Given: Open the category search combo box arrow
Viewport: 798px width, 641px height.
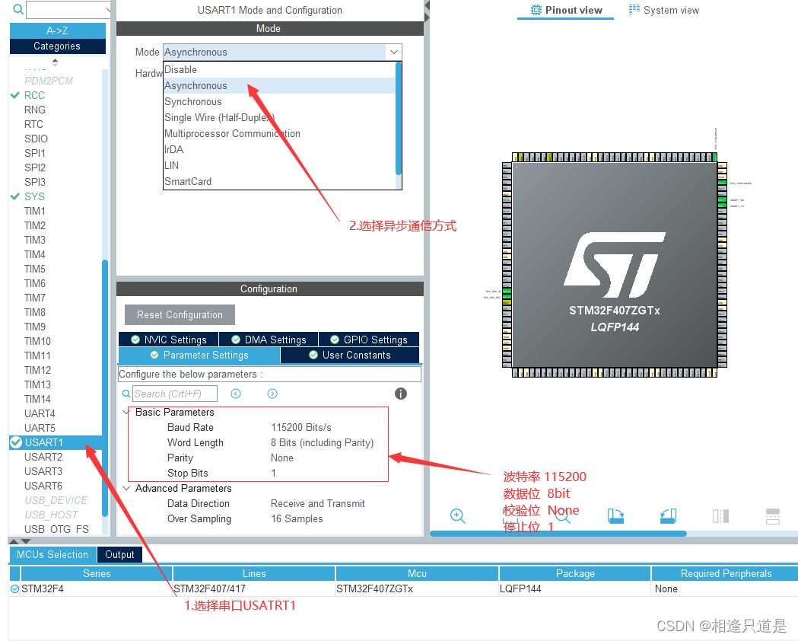Looking at the screenshot, I should (108, 10).
